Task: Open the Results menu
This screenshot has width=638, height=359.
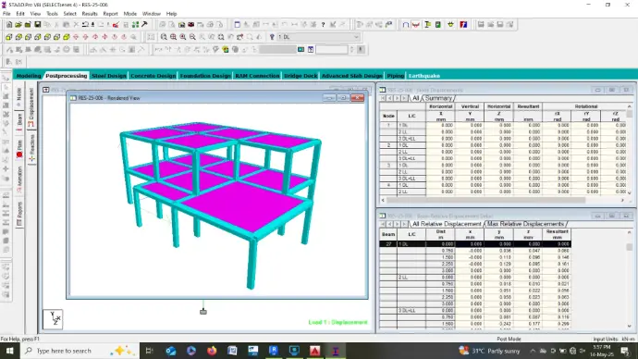Action: tap(90, 14)
